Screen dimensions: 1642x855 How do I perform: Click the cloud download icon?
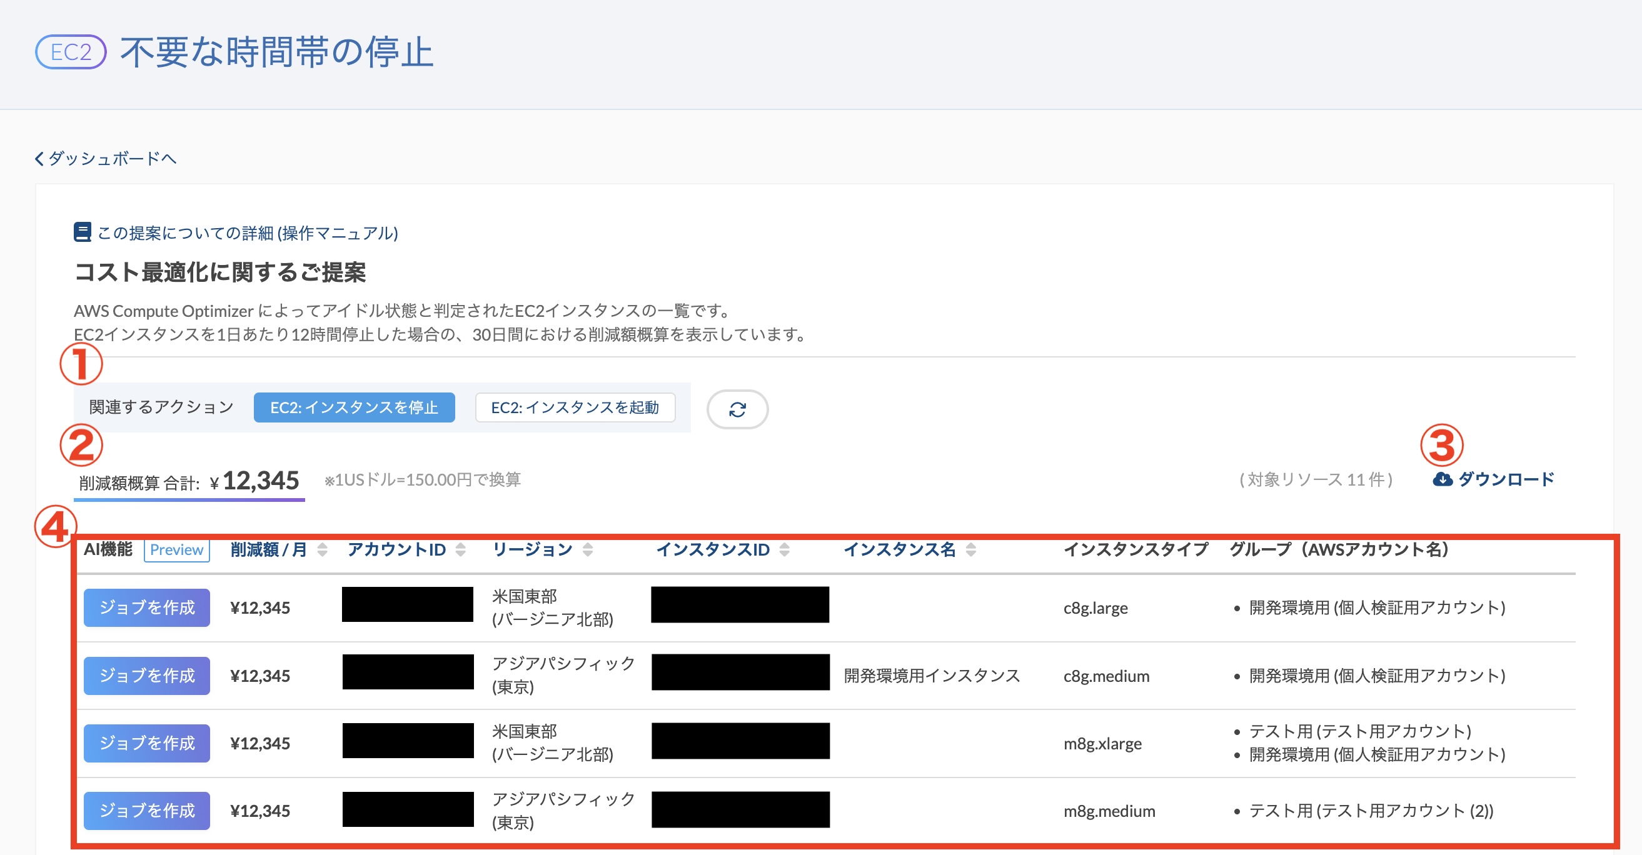(x=1443, y=479)
